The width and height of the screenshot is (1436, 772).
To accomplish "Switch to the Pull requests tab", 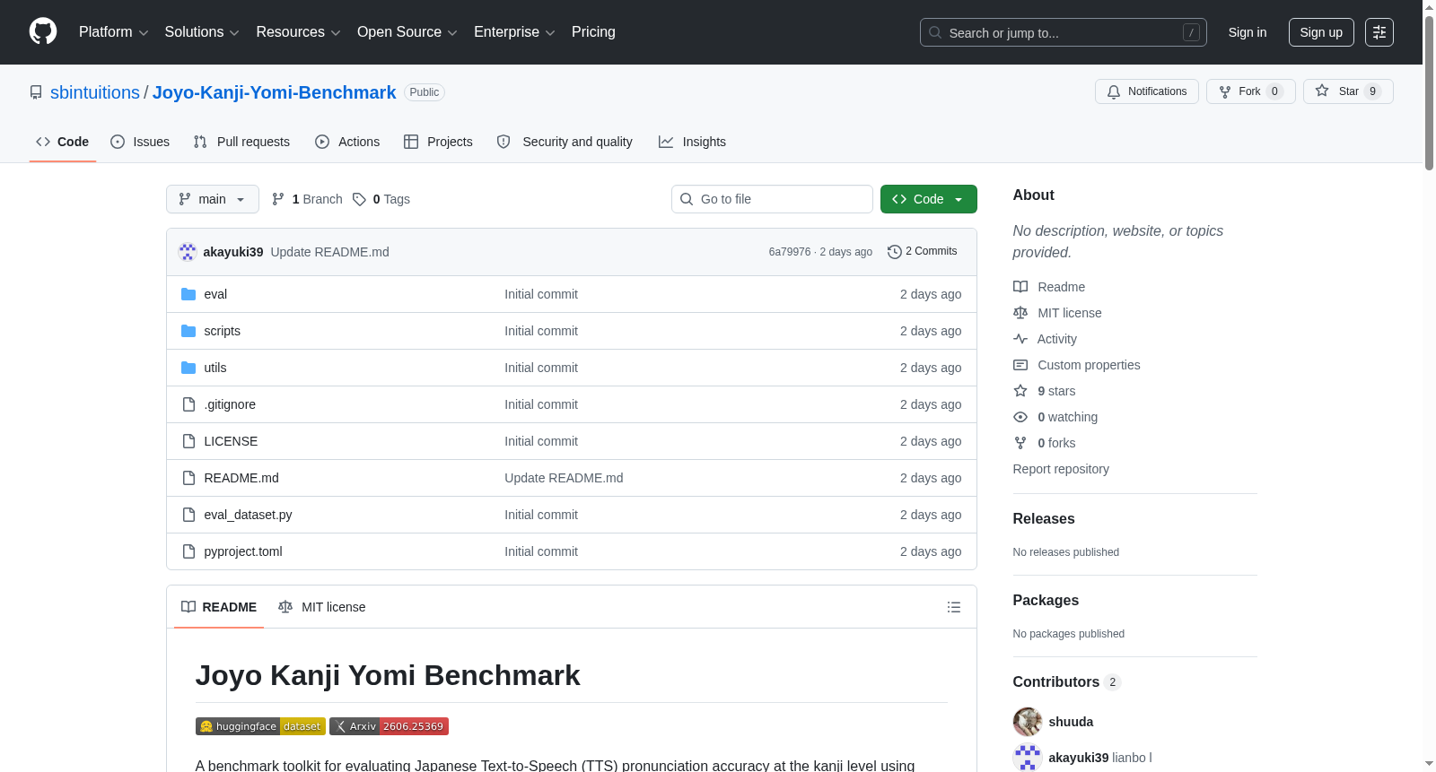I will [x=241, y=142].
